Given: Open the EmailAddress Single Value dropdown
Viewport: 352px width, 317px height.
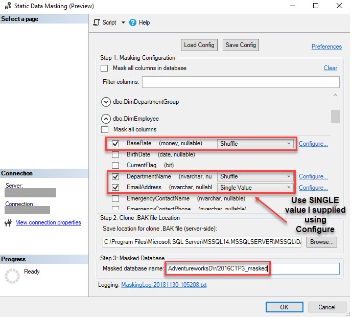Looking at the screenshot, I should (255, 187).
